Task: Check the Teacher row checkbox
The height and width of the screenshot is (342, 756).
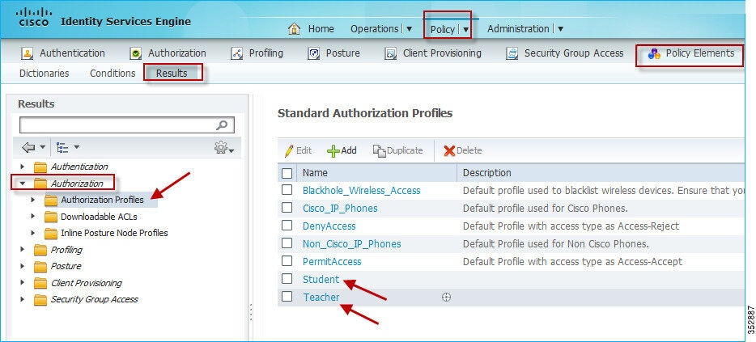Action: click(287, 297)
